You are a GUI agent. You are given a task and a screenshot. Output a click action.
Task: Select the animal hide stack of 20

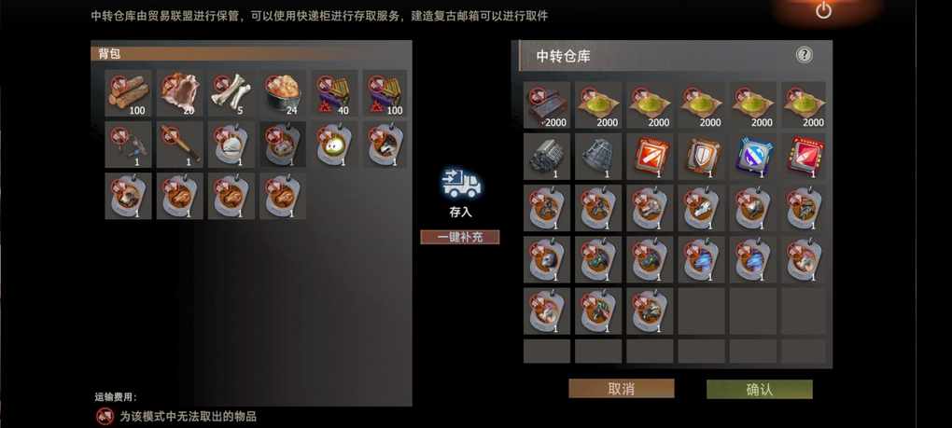180,93
